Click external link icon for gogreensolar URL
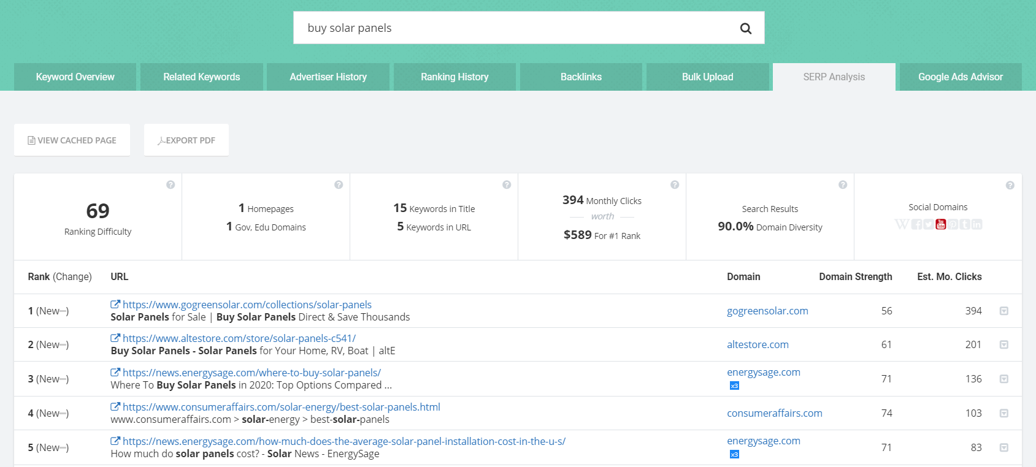1036x467 pixels. pyautogui.click(x=115, y=305)
